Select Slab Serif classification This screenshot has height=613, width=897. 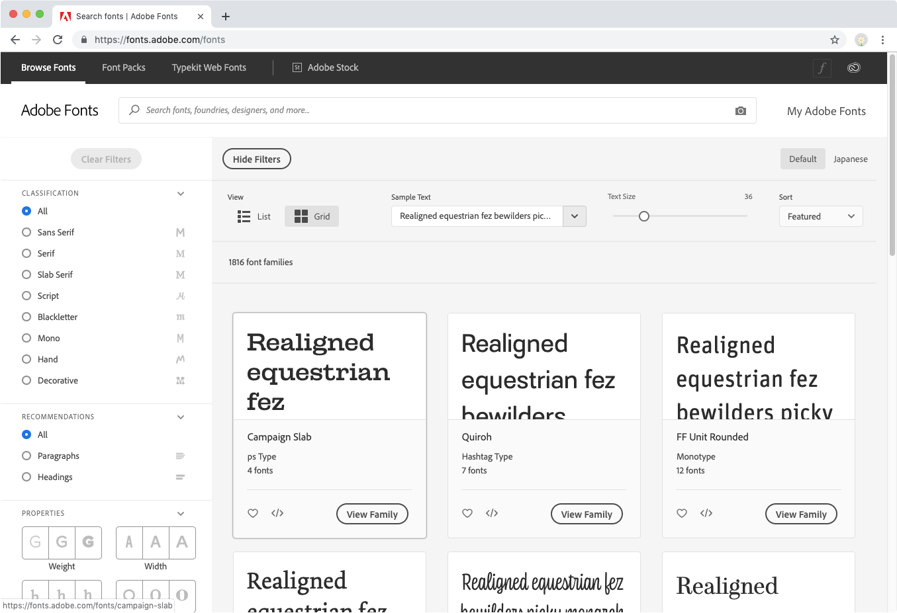point(26,274)
